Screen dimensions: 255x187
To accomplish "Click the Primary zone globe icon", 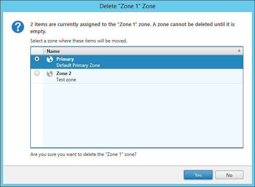I will [50, 59].
